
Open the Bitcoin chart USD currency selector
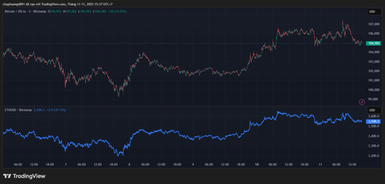click(x=372, y=12)
